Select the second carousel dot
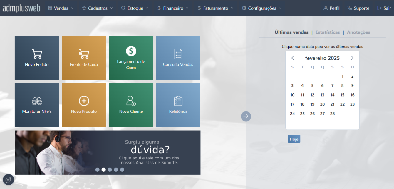This screenshot has height=189, width=394. click(103, 169)
